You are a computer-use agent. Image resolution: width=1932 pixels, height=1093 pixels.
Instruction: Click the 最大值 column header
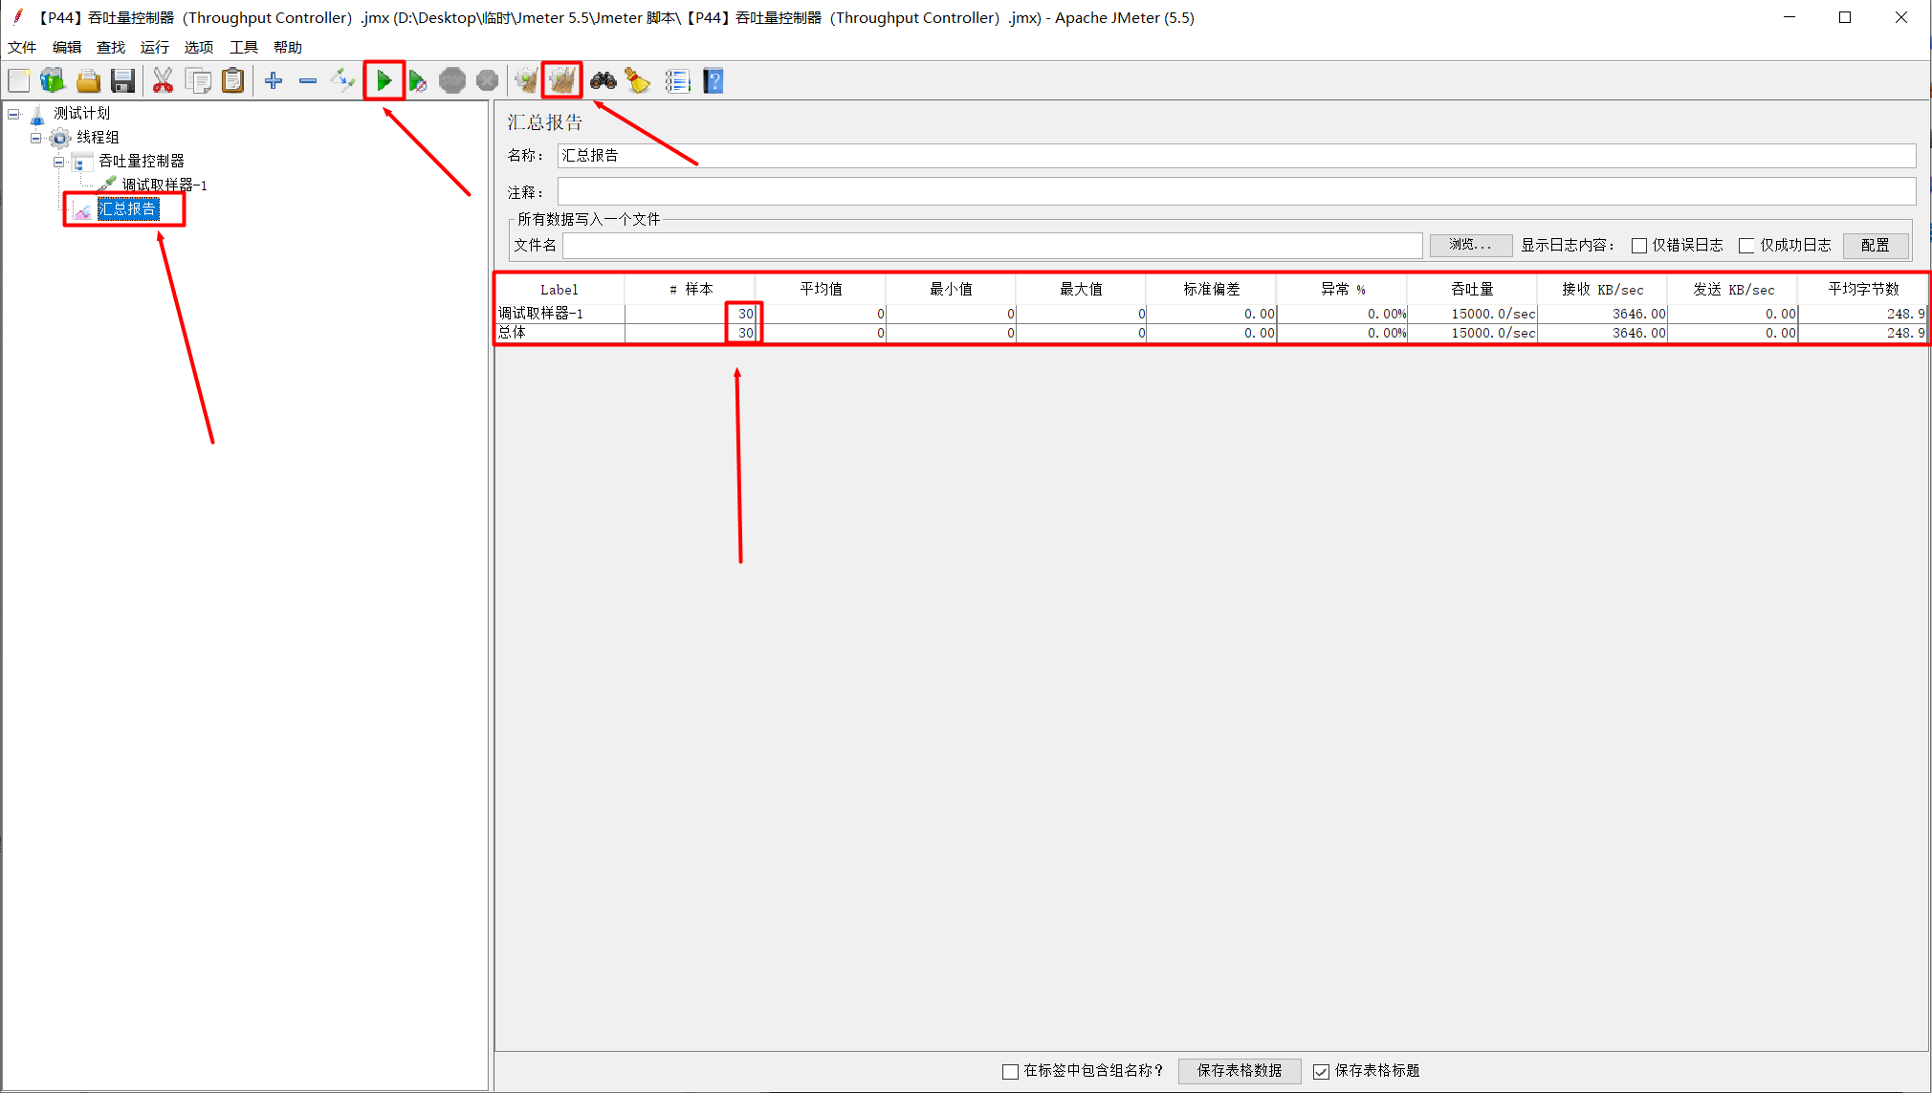pos(1081,290)
